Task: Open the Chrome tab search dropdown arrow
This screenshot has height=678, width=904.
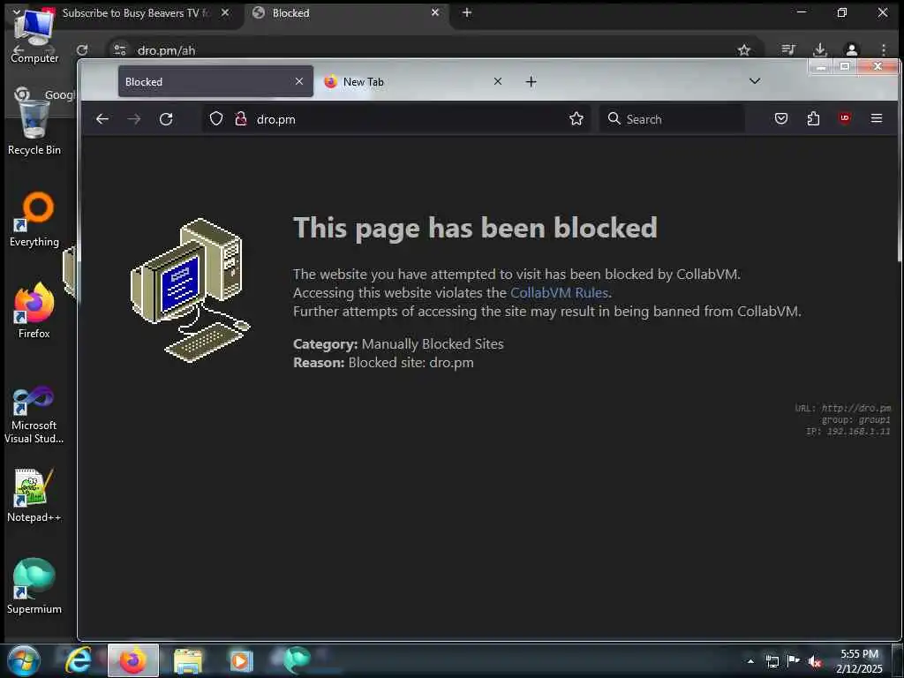Action: coord(17,11)
